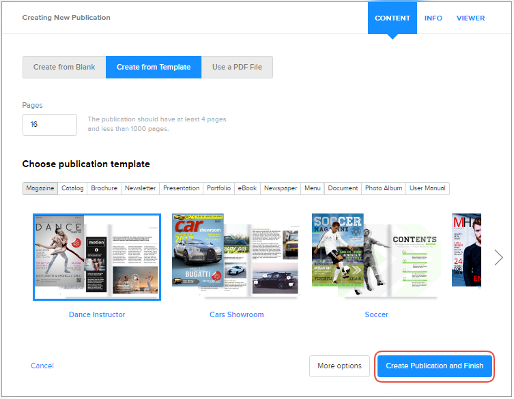
Task: Click Create Publication and Finish button
Action: [x=434, y=366]
